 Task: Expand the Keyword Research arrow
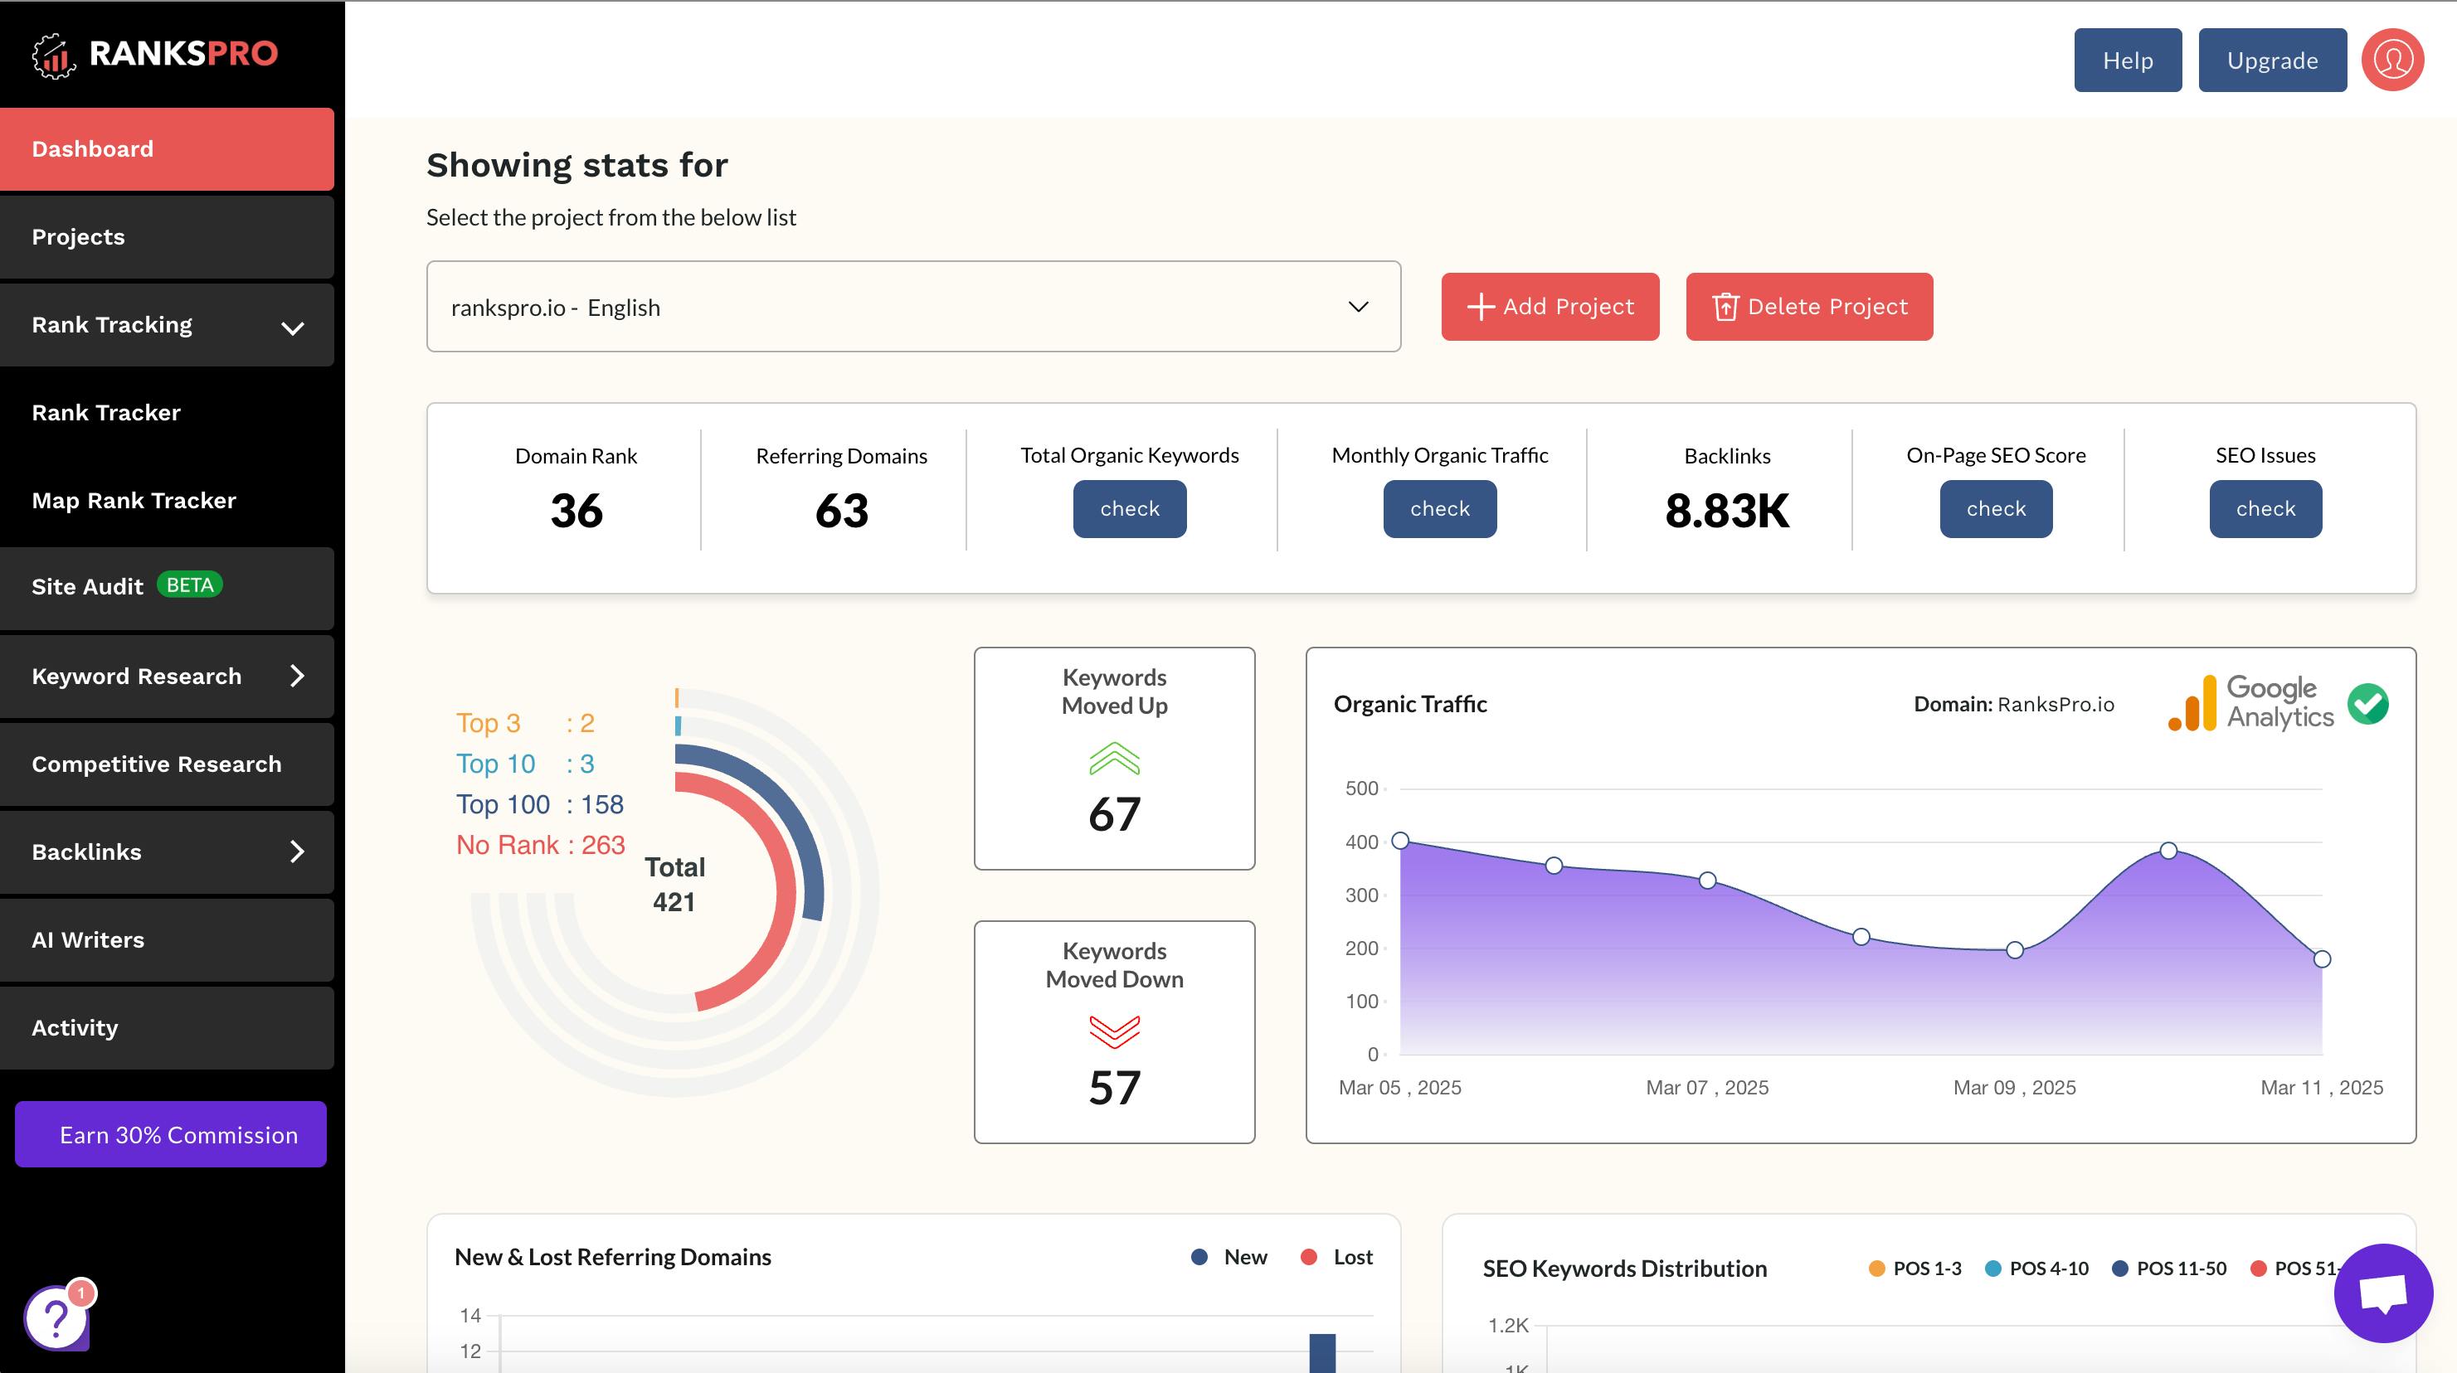tap(297, 676)
